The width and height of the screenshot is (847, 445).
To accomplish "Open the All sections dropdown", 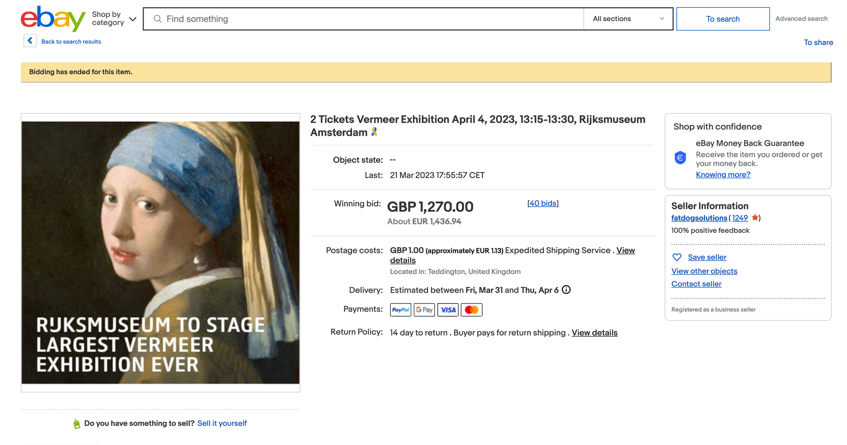I will [x=628, y=19].
